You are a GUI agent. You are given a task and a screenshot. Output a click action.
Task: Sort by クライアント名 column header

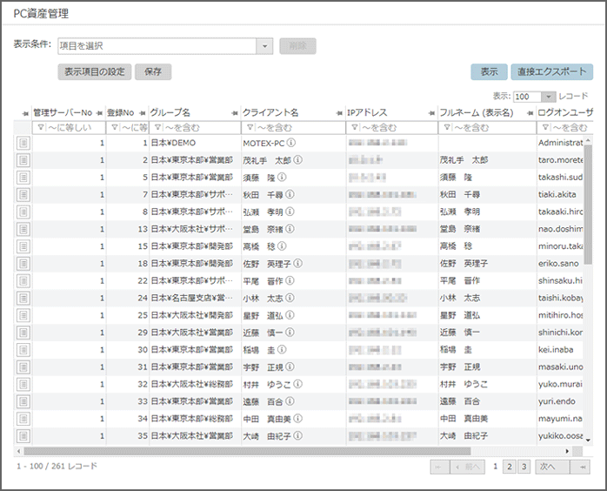coord(270,113)
